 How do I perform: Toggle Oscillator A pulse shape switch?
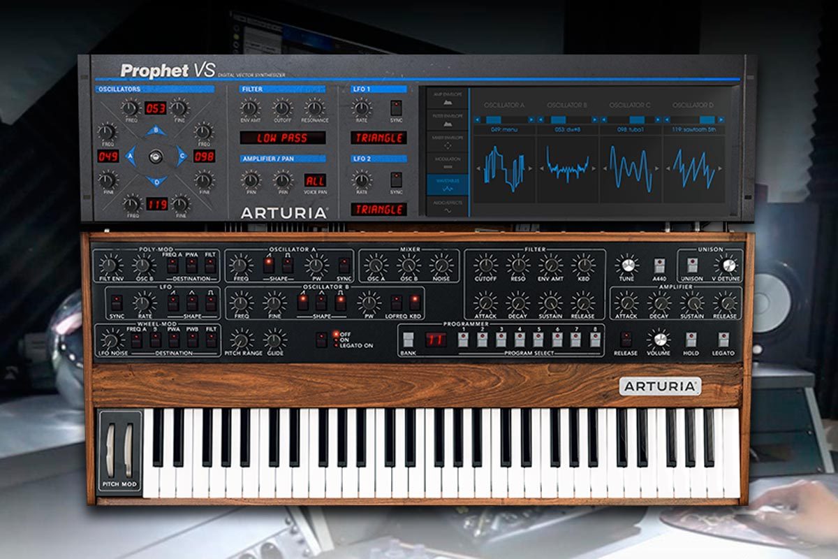pos(288,266)
